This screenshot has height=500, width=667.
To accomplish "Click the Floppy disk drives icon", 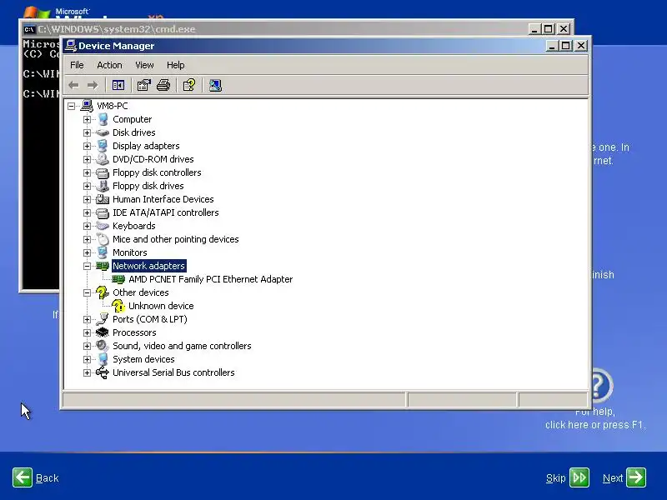I will 103,186.
